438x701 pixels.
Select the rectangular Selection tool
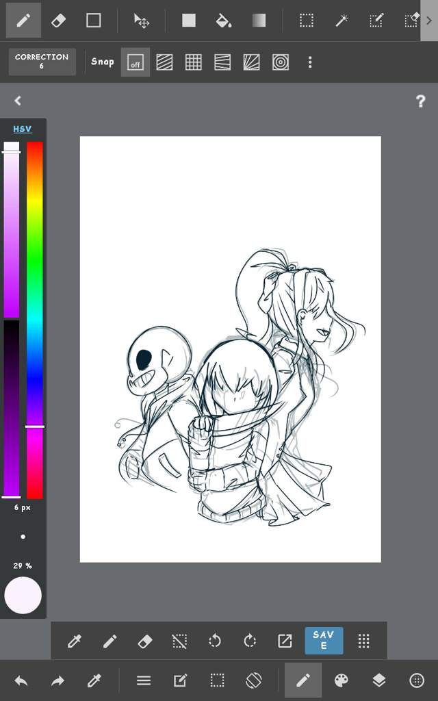[306, 20]
